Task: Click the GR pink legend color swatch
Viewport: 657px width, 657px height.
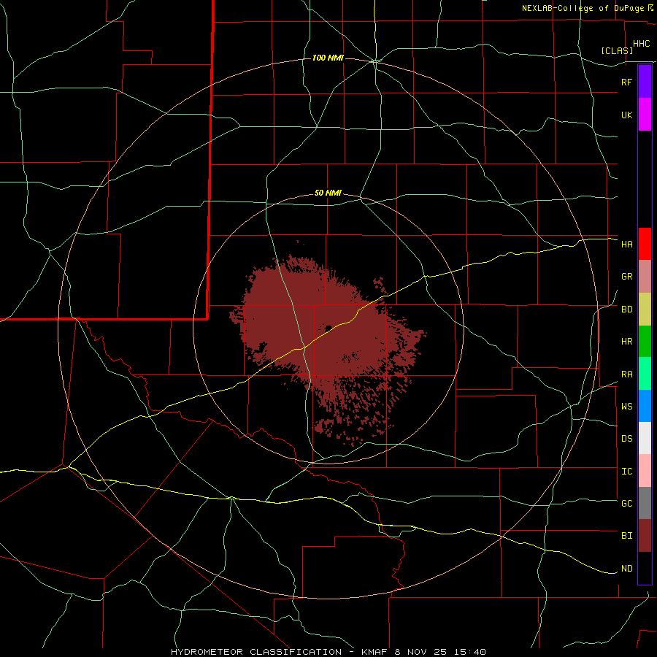Action: [x=645, y=277]
